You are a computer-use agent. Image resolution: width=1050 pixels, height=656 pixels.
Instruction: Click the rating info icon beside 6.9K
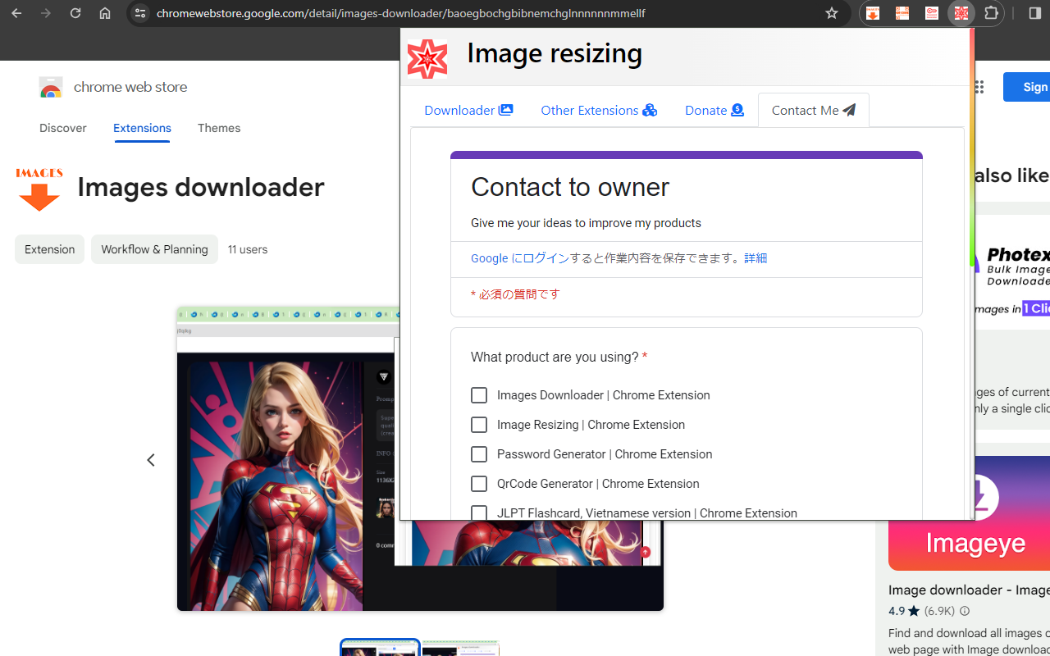point(965,611)
